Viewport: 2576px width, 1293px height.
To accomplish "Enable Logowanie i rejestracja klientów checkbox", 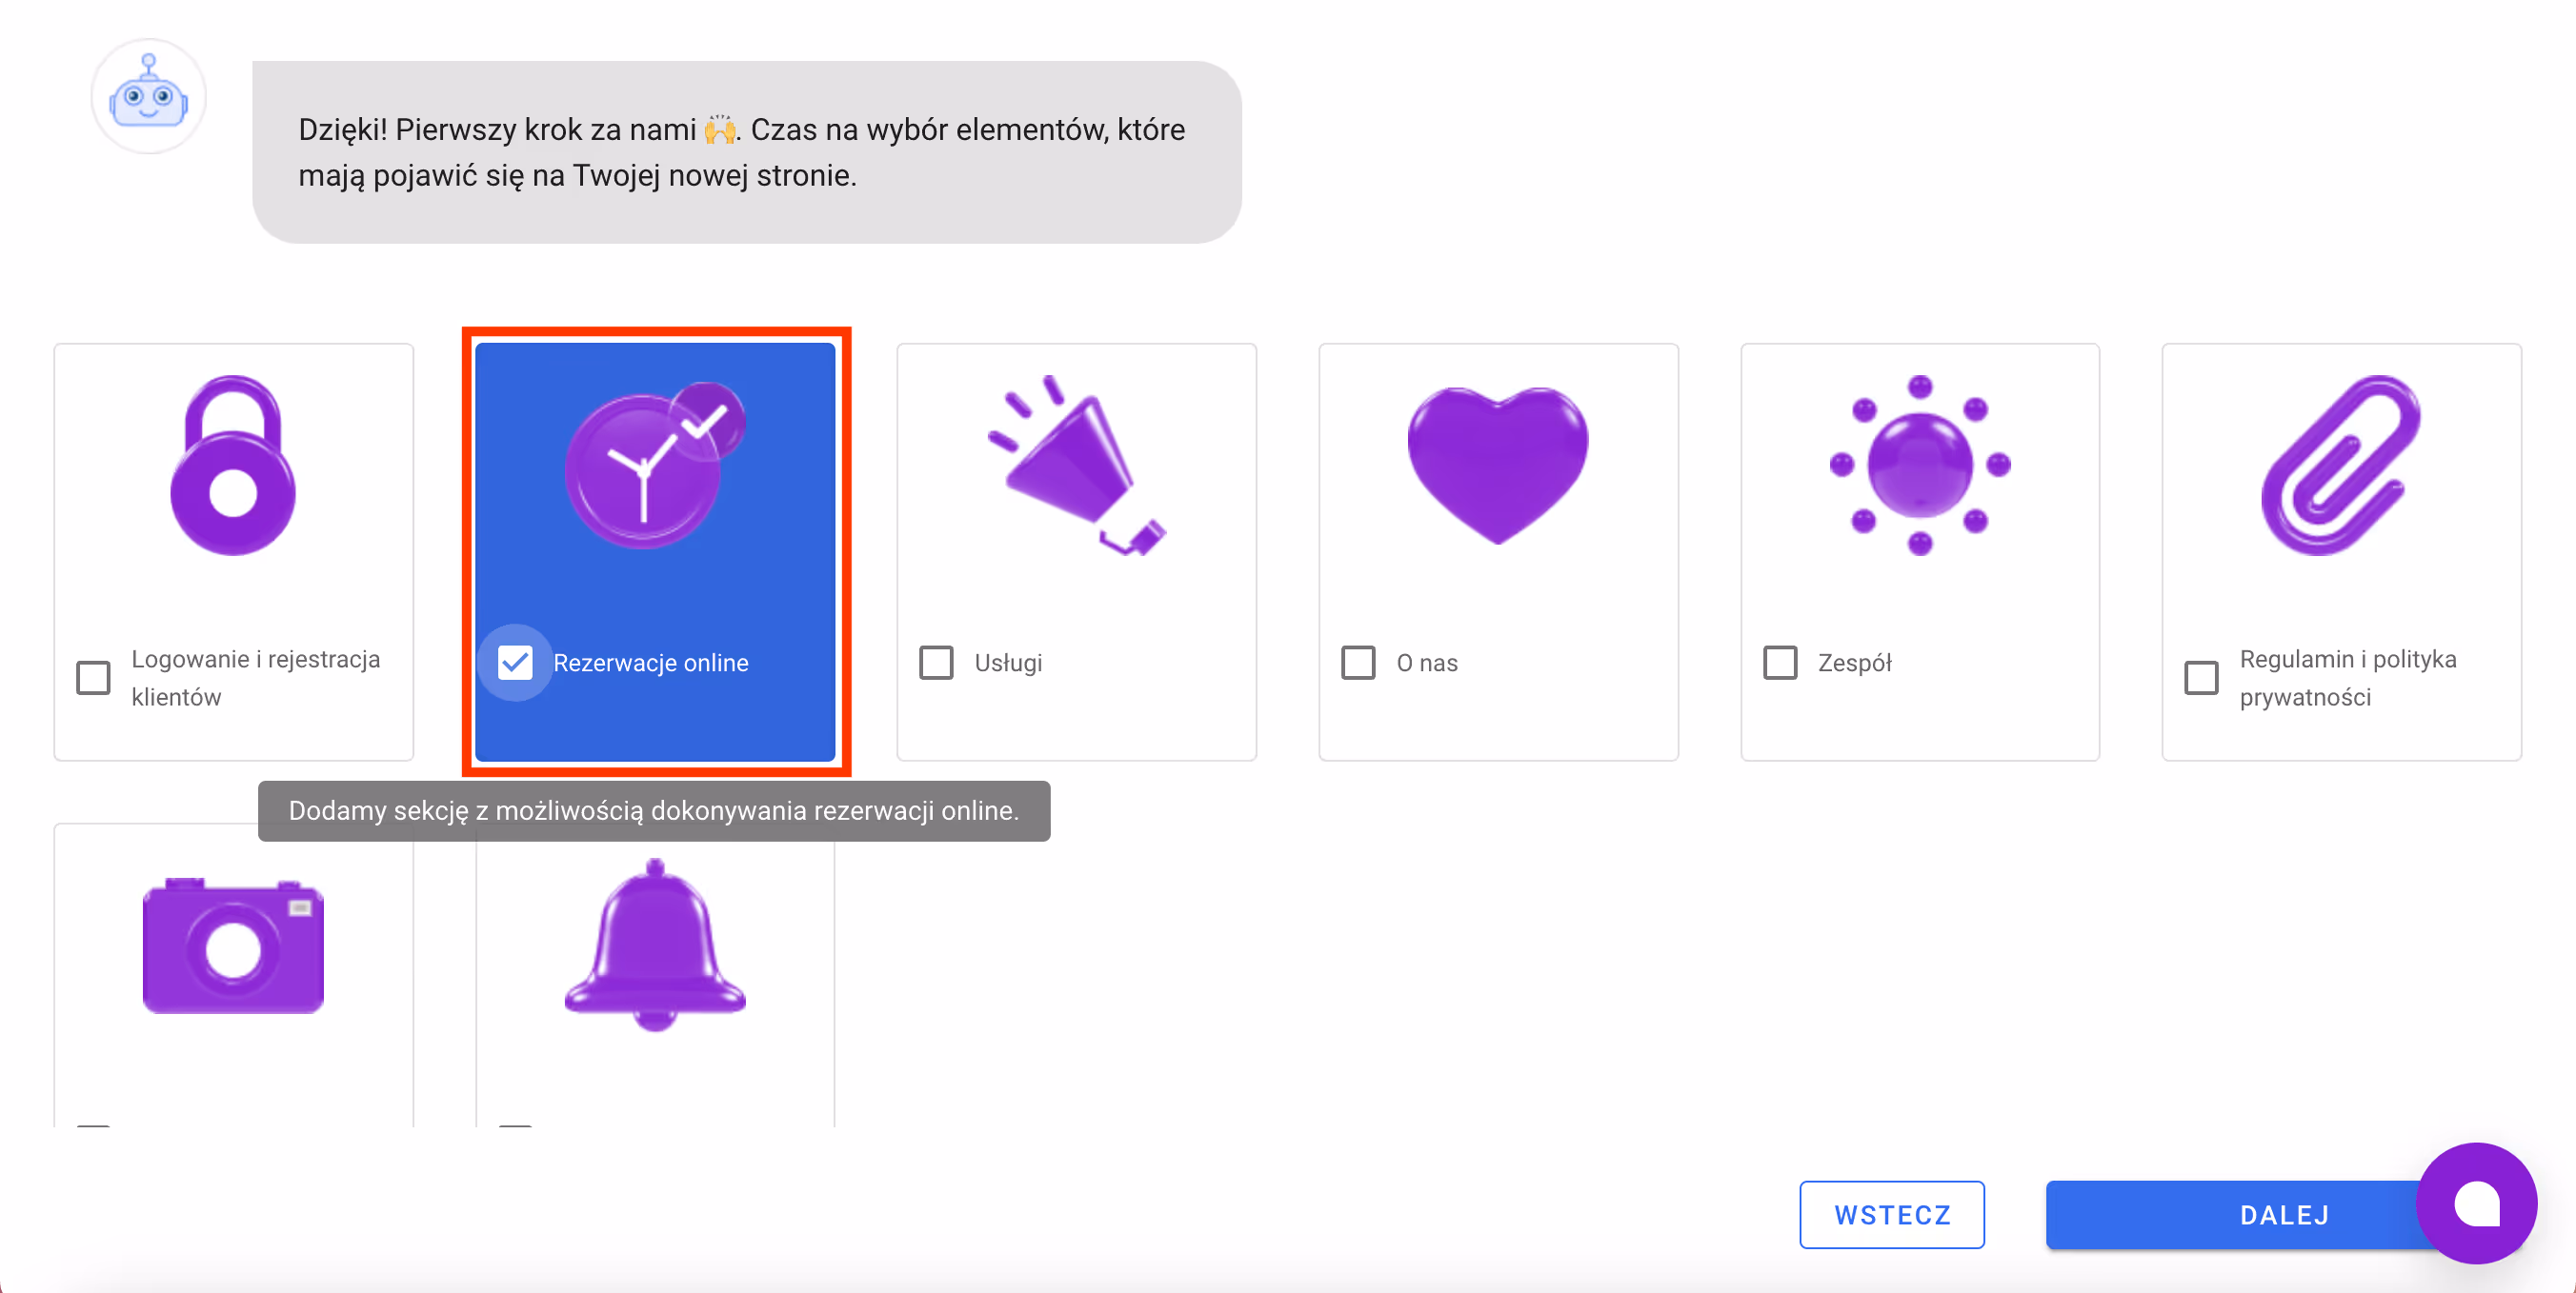I will point(93,678).
